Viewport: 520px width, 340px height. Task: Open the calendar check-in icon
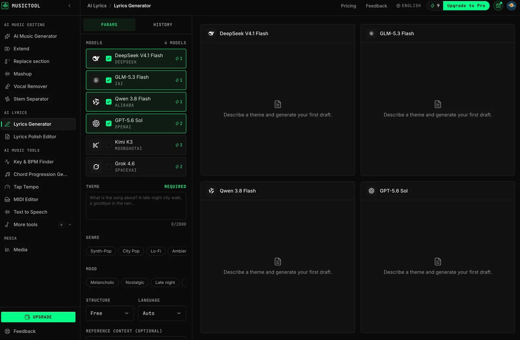pyautogui.click(x=498, y=6)
